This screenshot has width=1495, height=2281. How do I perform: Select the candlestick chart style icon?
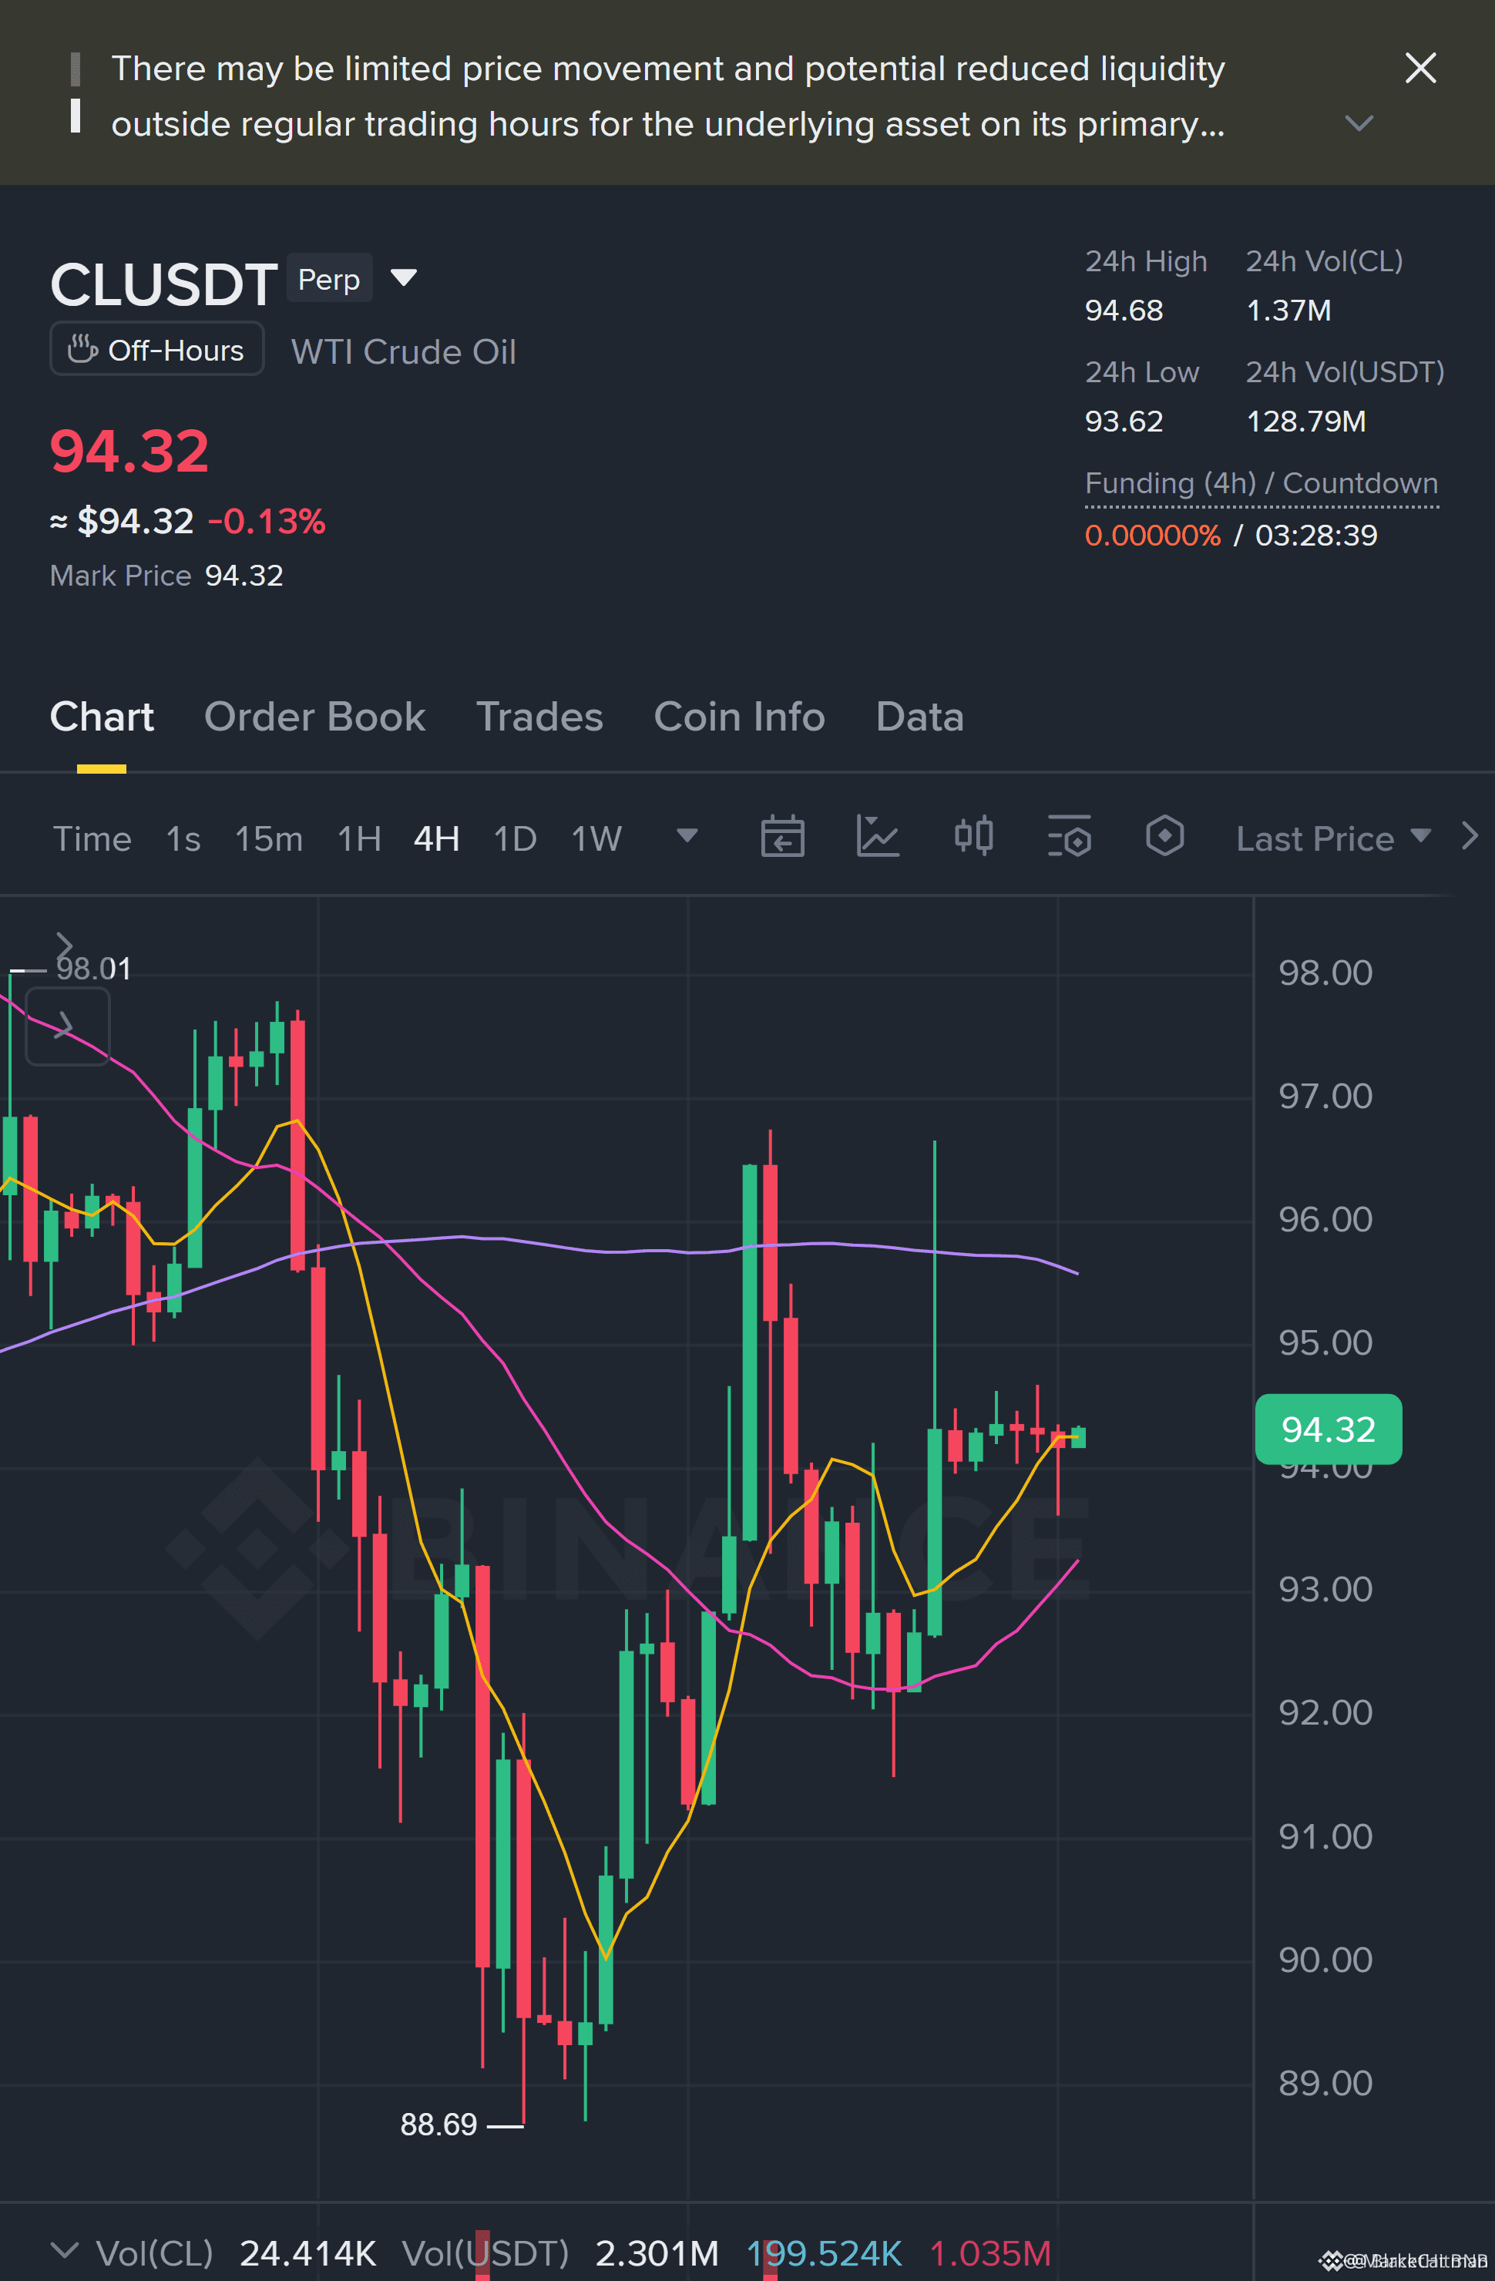[973, 837]
